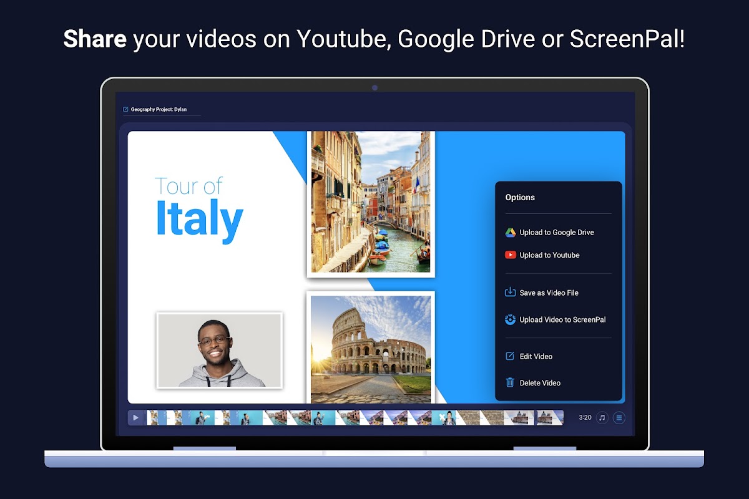Play the video with the play button
This screenshot has width=749, height=499.
point(135,418)
